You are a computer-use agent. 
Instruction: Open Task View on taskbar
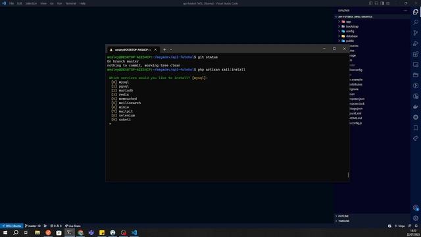[26, 232]
